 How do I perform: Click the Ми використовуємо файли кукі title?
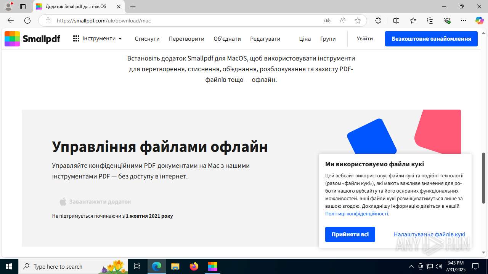pos(374,164)
